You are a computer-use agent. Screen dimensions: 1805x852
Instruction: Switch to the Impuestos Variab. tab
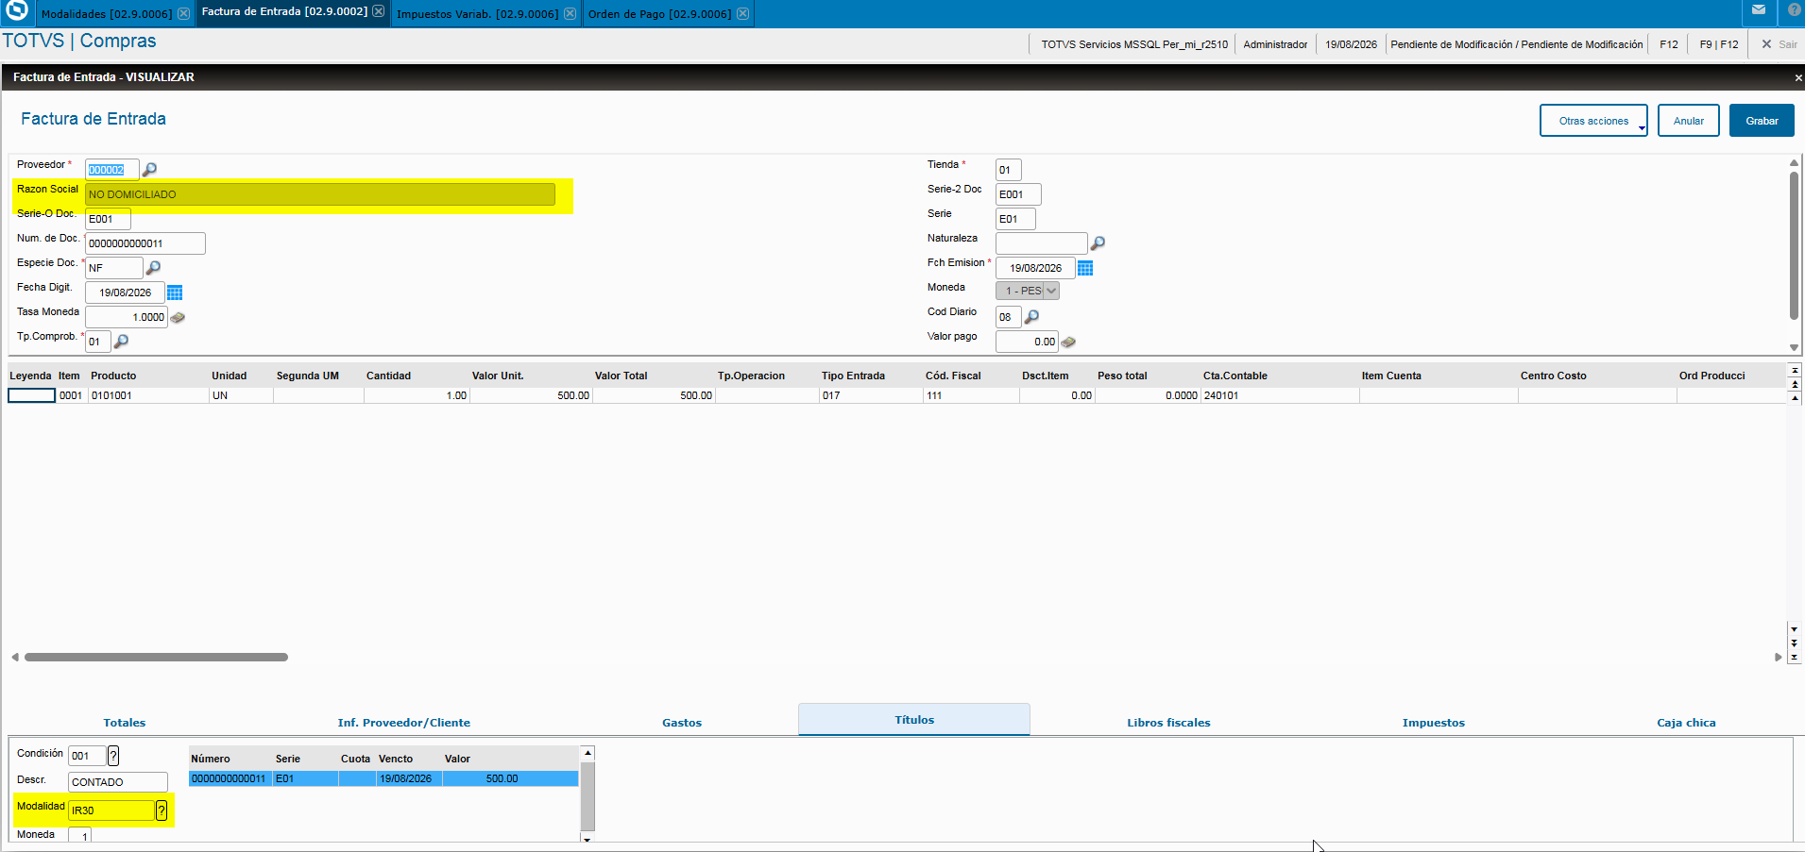click(x=477, y=14)
